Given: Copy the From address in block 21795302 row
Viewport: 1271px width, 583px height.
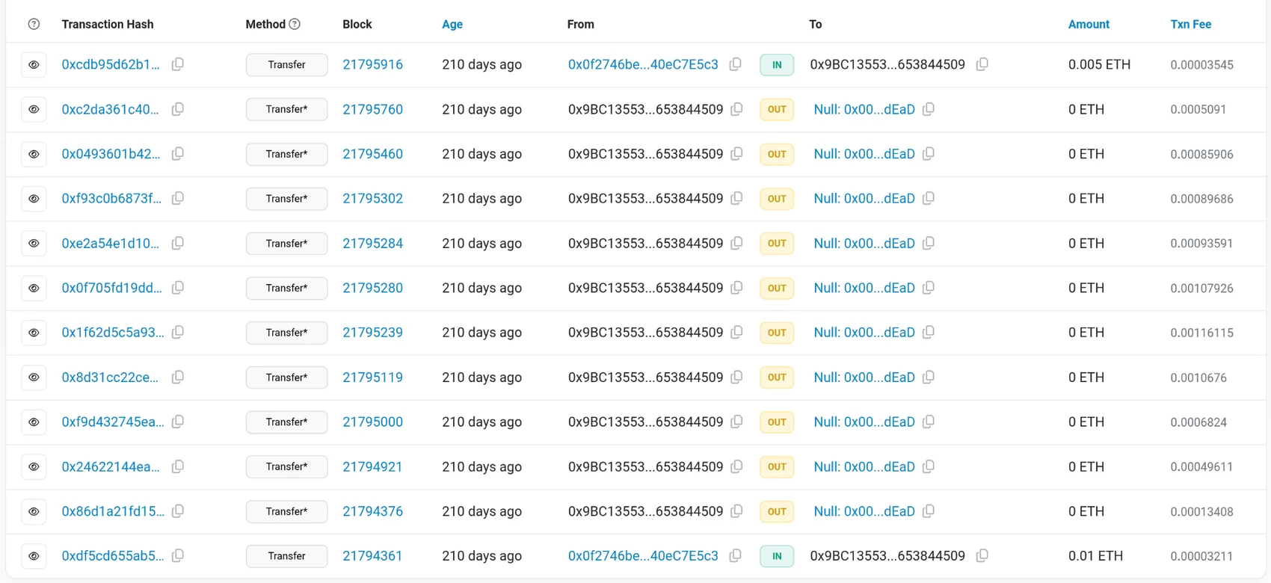Looking at the screenshot, I should pos(737,198).
